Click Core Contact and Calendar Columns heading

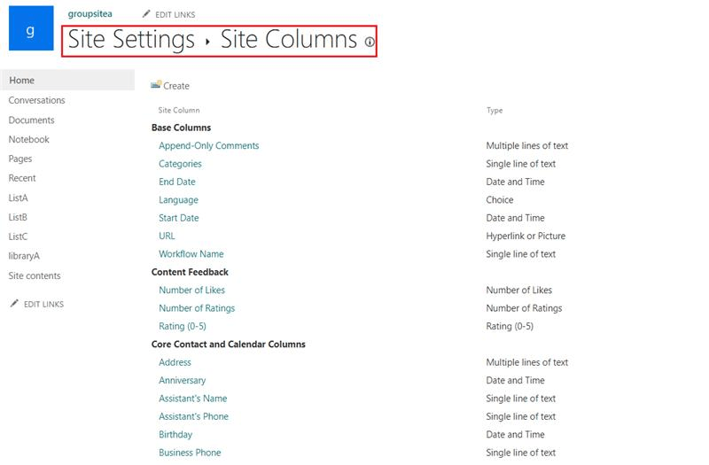pos(229,345)
